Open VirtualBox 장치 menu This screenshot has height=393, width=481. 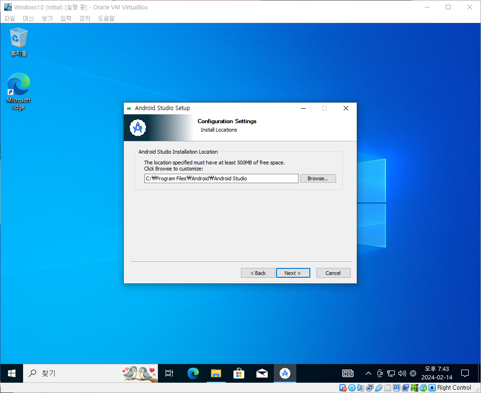click(x=85, y=18)
